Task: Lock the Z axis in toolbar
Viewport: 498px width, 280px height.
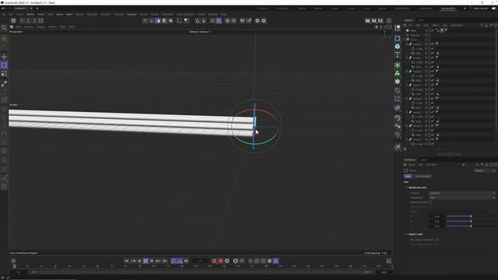Action: [x=34, y=21]
